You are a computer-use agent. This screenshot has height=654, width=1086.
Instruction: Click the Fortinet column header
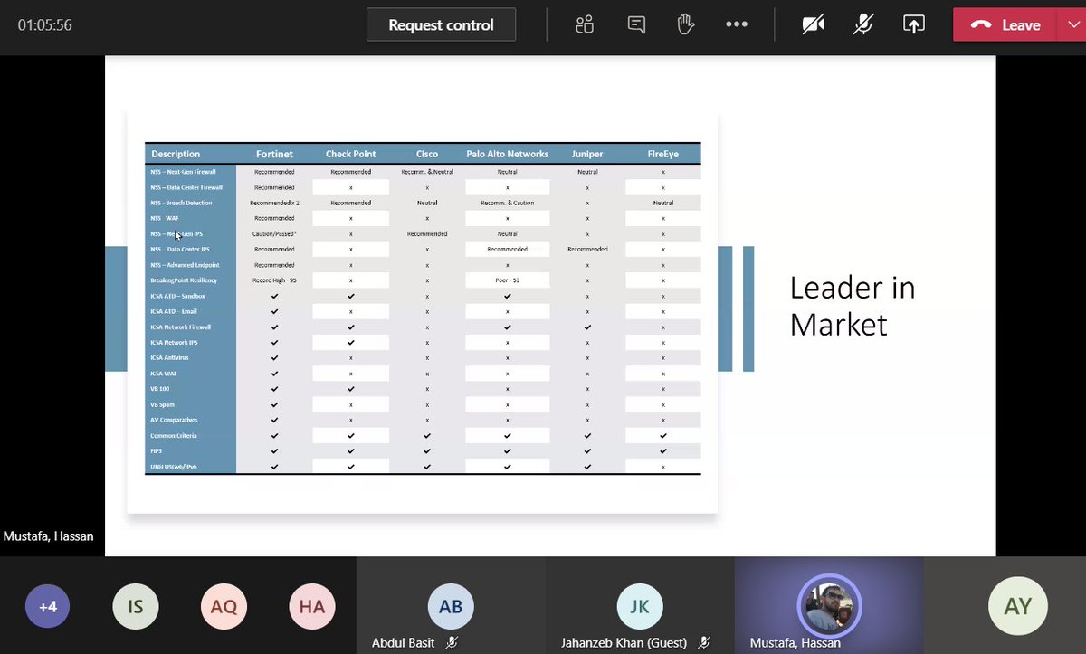[x=274, y=154]
